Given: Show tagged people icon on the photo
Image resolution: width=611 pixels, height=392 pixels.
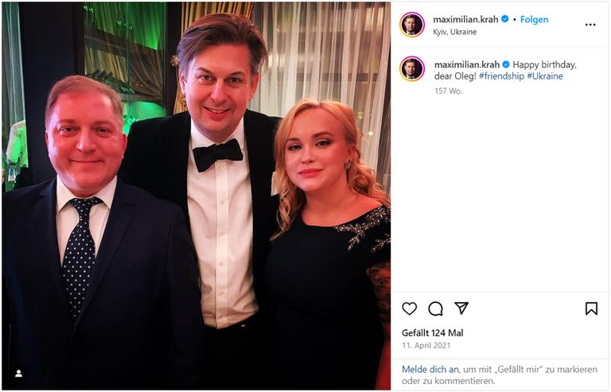Looking at the screenshot, I should click(18, 372).
